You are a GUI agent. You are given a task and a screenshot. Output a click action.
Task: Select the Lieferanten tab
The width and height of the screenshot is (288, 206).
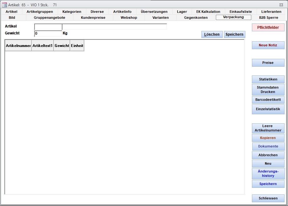(x=271, y=12)
